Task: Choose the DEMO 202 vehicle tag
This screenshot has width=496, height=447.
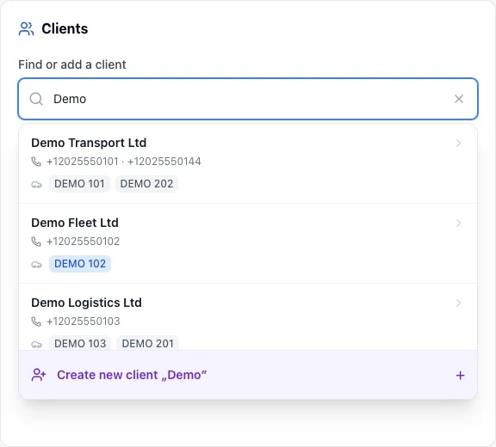Action: (146, 184)
